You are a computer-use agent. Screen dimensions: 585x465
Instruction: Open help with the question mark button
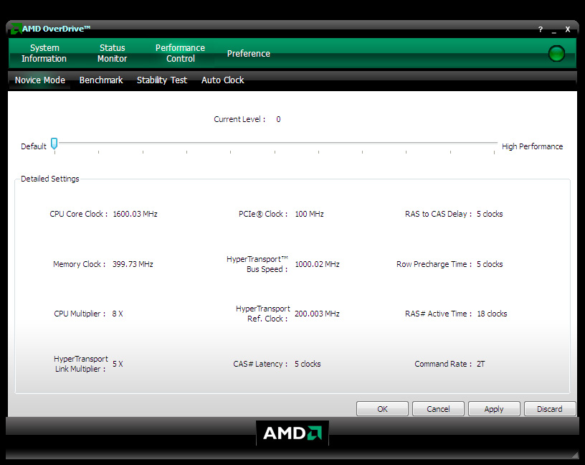(541, 29)
